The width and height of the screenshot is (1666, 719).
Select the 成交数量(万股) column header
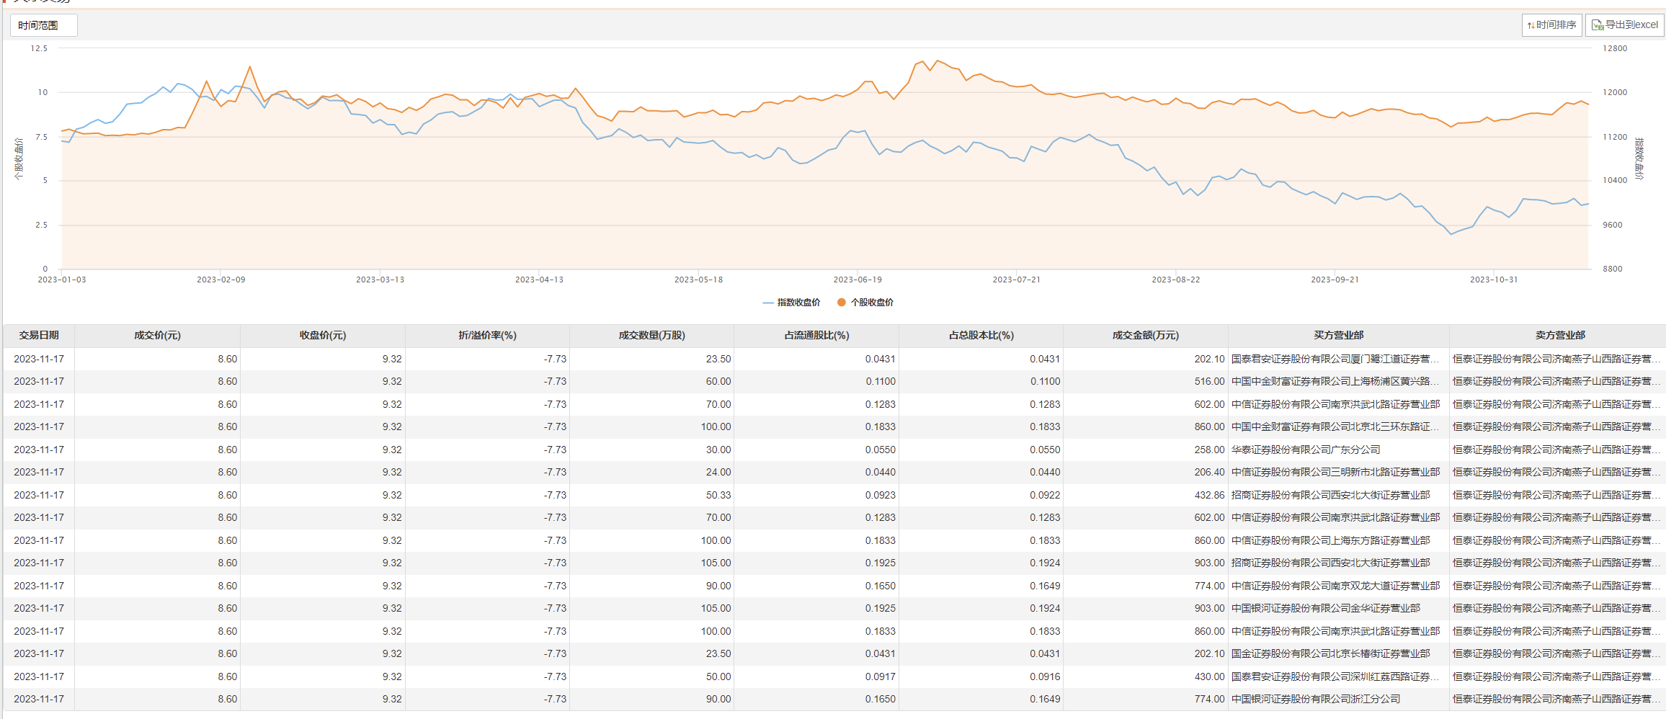coord(651,336)
